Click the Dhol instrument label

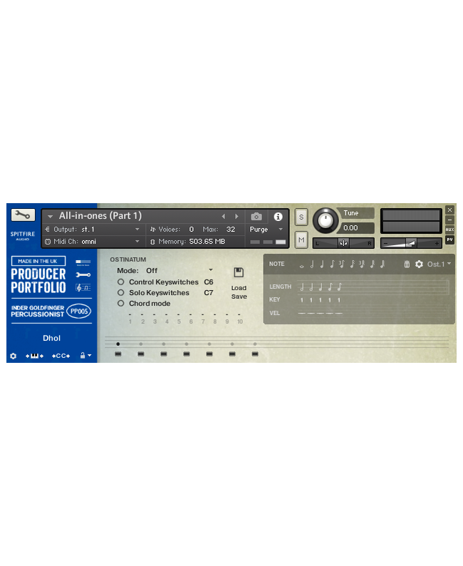click(51, 338)
